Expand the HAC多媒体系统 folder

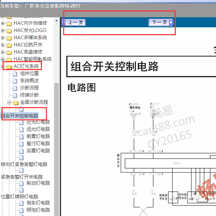3,38
